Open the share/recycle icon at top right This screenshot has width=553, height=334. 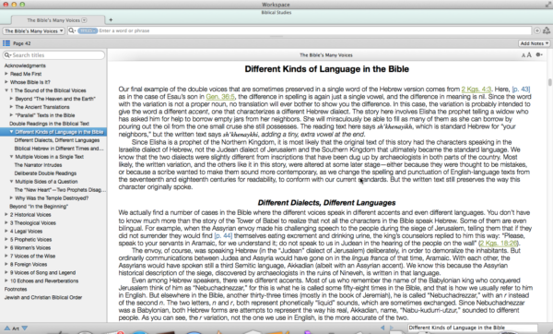coord(547,30)
